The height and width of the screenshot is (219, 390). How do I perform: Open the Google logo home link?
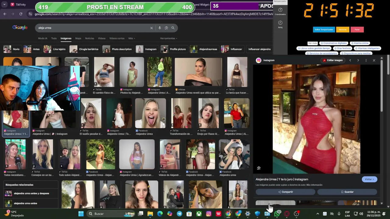click(x=20, y=28)
